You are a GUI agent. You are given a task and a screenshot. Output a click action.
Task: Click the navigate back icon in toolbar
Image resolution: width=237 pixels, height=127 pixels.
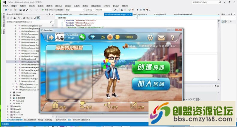pos(6,10)
